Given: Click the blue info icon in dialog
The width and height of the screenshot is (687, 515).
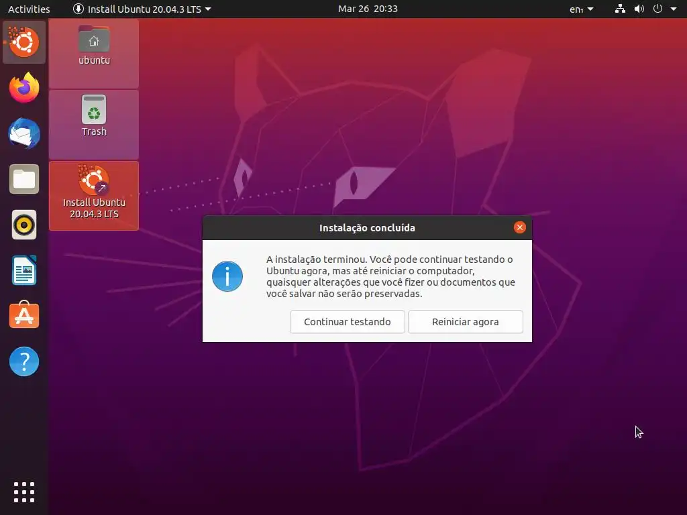Looking at the screenshot, I should [x=227, y=276].
